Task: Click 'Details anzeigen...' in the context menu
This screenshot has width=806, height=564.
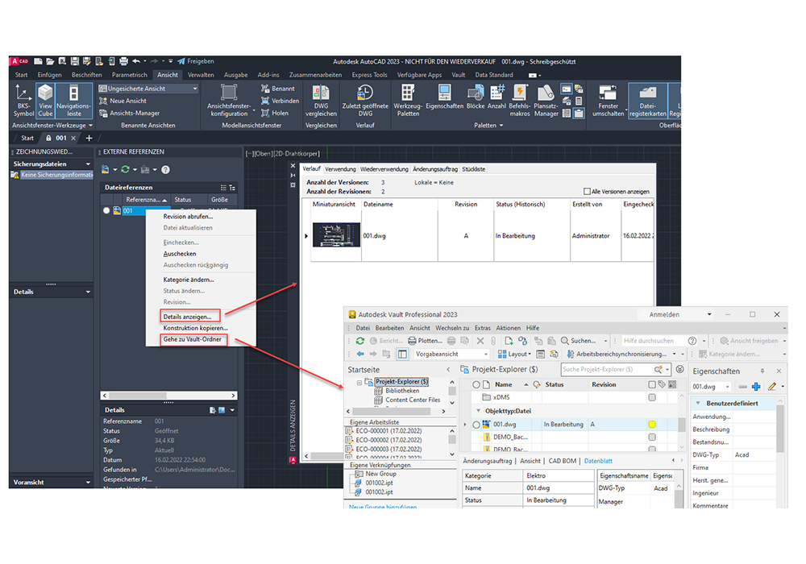Action: tap(188, 317)
